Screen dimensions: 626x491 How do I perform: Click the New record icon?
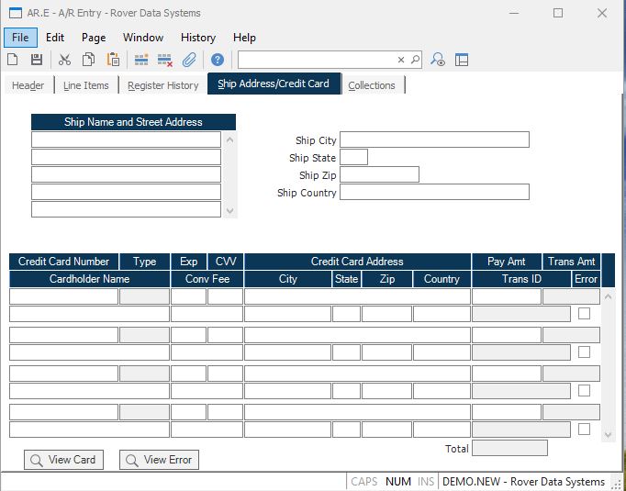(x=13, y=60)
